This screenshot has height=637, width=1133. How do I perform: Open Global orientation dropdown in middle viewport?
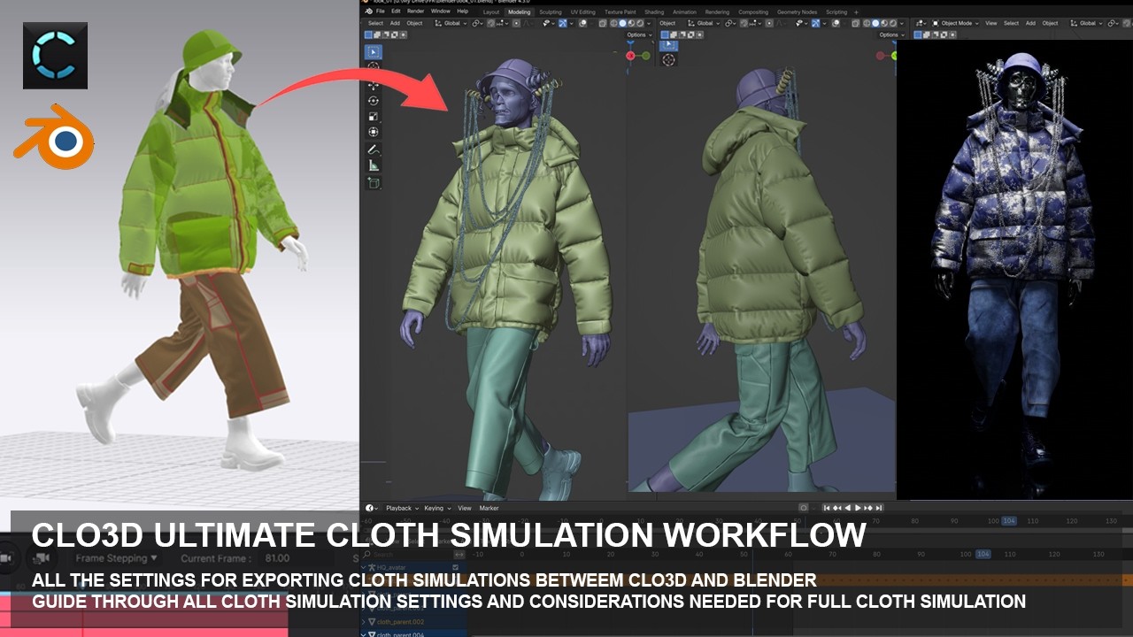point(705,23)
